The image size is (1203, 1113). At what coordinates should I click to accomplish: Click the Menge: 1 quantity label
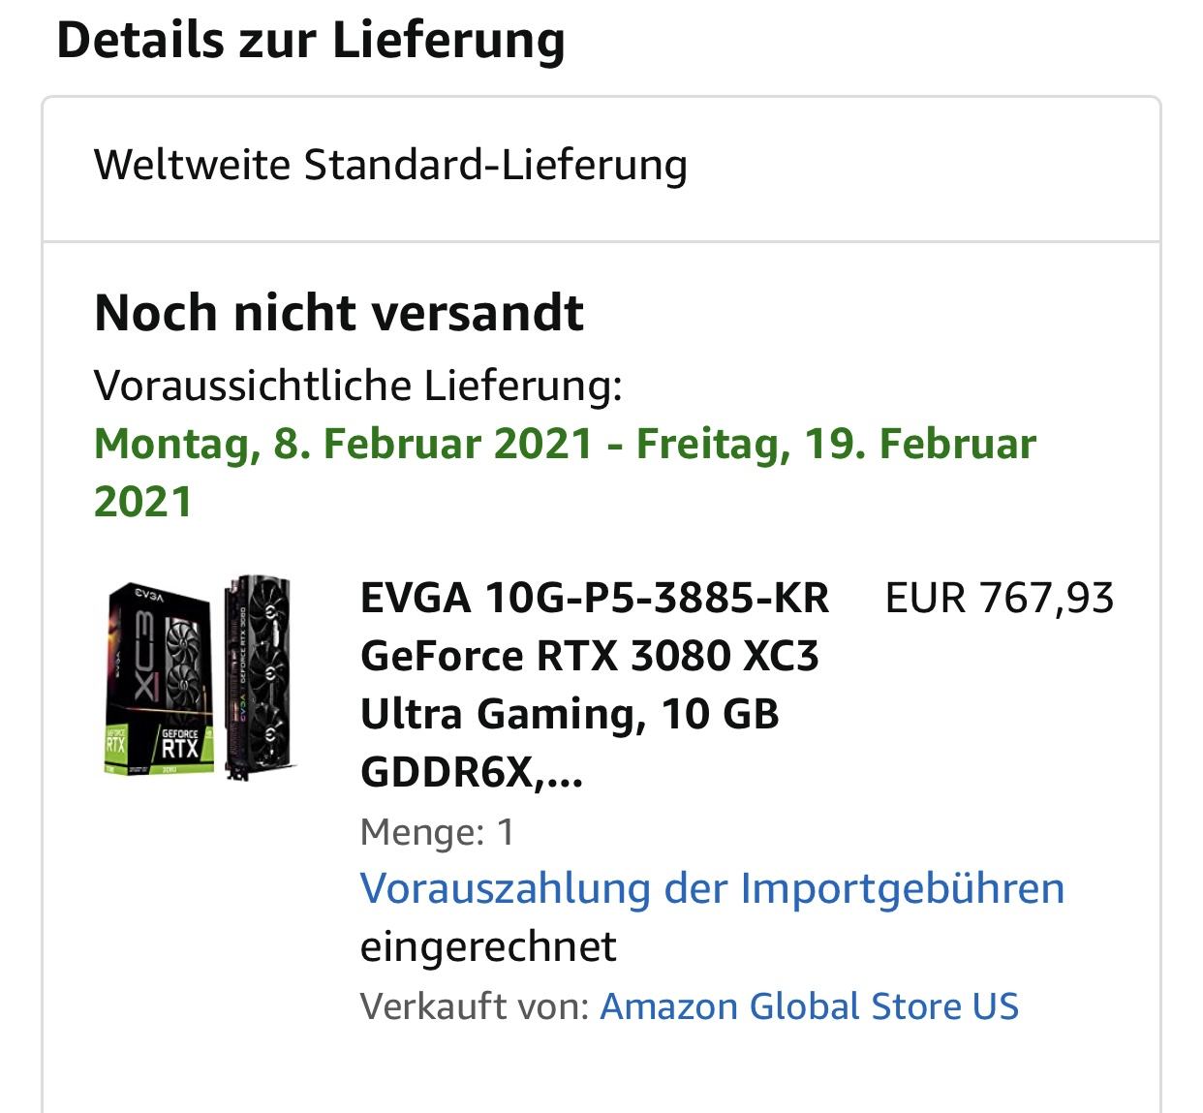click(437, 832)
